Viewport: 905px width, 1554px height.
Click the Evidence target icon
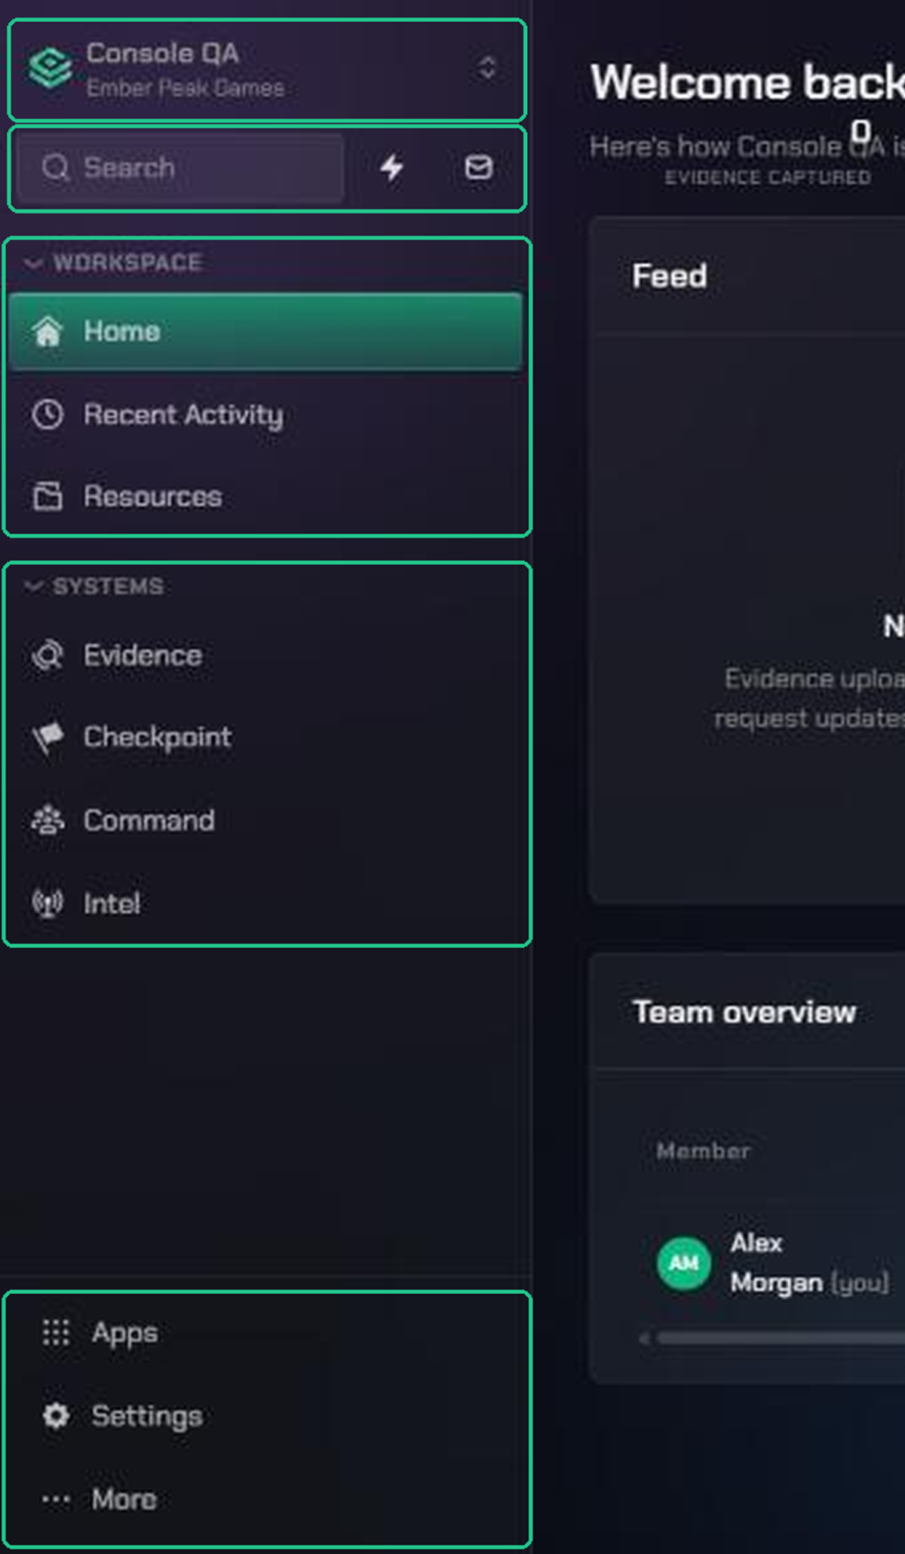coord(48,655)
